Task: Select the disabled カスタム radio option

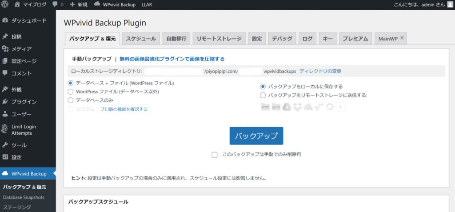Action: click(x=70, y=109)
